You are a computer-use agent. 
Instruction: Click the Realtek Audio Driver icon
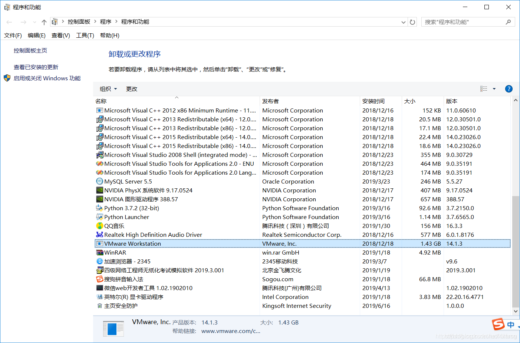pyautogui.click(x=99, y=235)
